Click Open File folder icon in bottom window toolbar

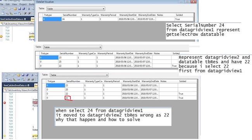pos(19,75)
